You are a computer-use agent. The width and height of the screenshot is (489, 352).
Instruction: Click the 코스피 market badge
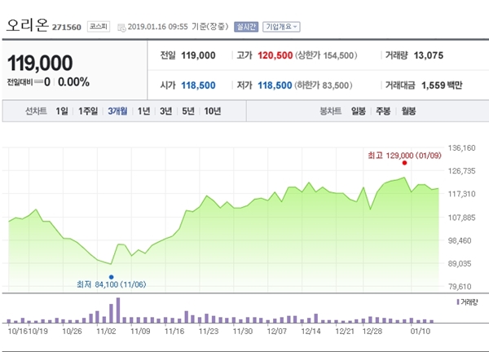(99, 27)
